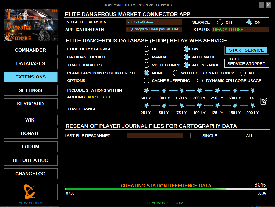Go to Settings section
Image resolution: width=275 pixels, height=207 pixels.
tap(31, 90)
